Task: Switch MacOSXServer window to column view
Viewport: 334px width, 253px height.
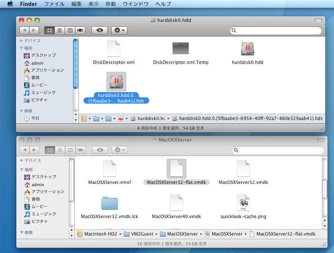Action: (x=70, y=150)
